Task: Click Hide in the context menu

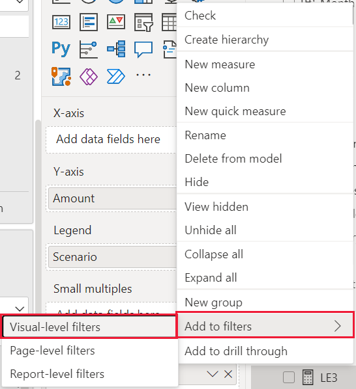Action: click(265, 182)
